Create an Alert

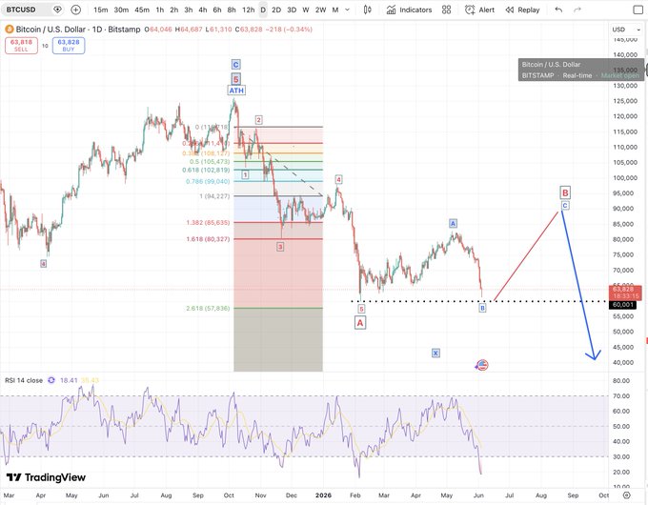[479, 10]
